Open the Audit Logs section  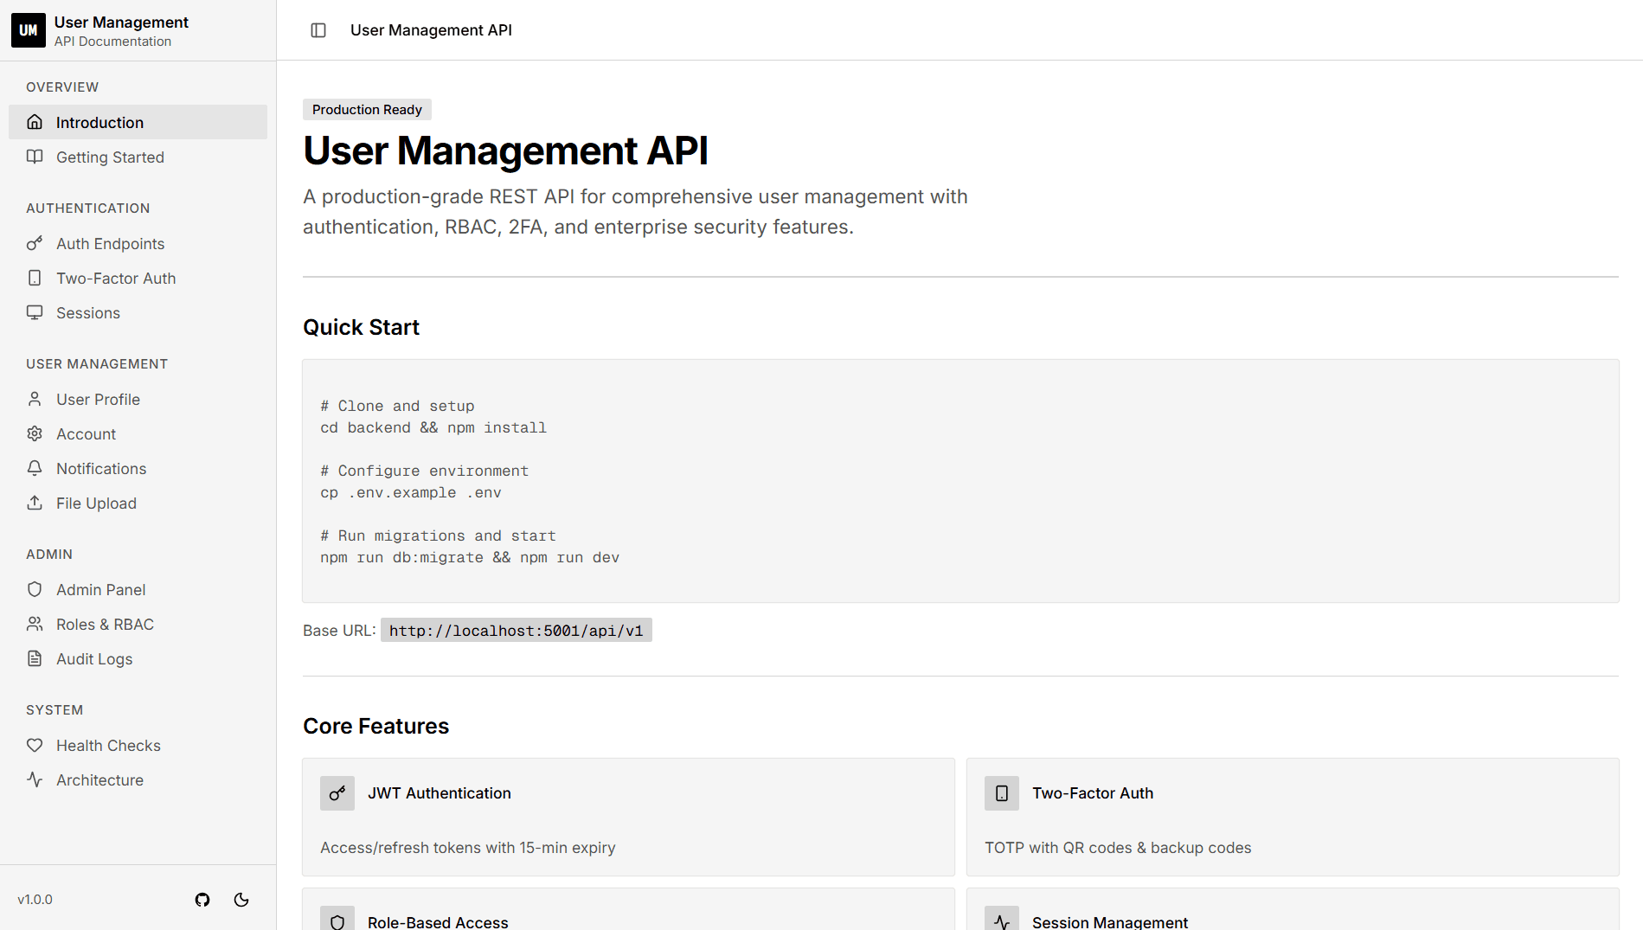(x=93, y=658)
